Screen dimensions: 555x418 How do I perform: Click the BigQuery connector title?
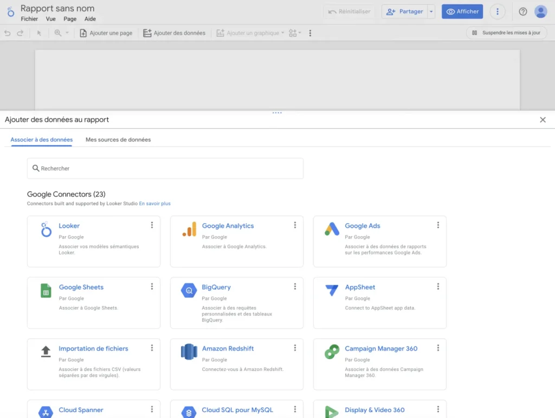216,287
